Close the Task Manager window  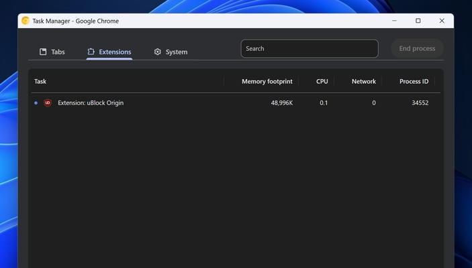pos(442,21)
